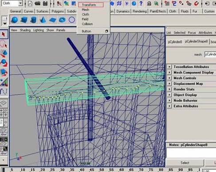This screenshot has height=172, width=216.
Task: Click the New Scene icon
Action: pyautogui.click(x=30, y=4)
